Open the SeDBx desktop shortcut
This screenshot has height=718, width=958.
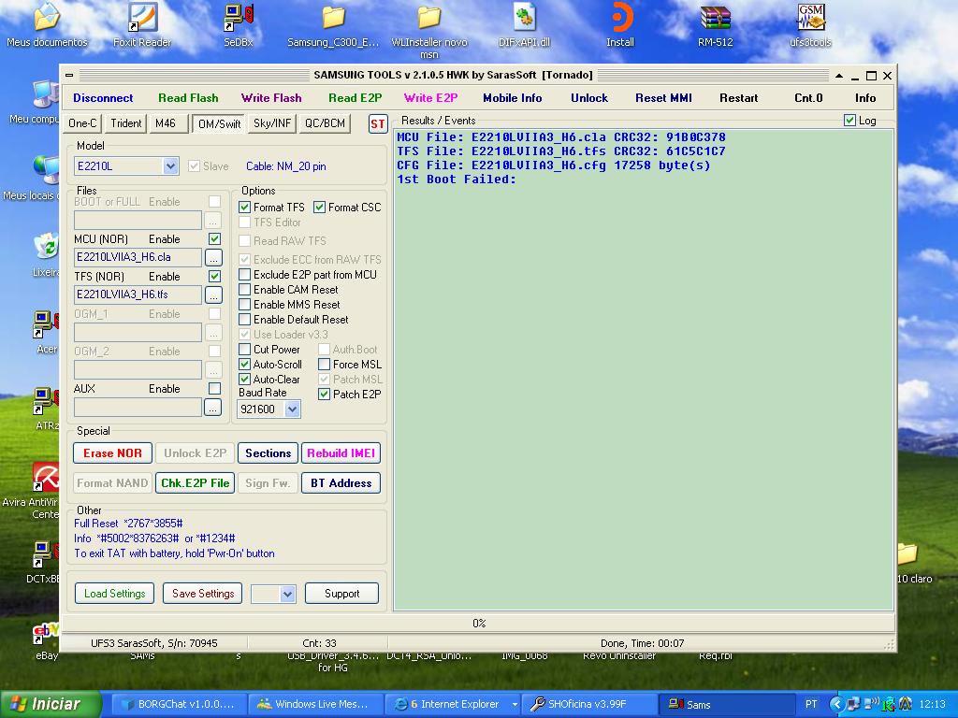(239, 24)
